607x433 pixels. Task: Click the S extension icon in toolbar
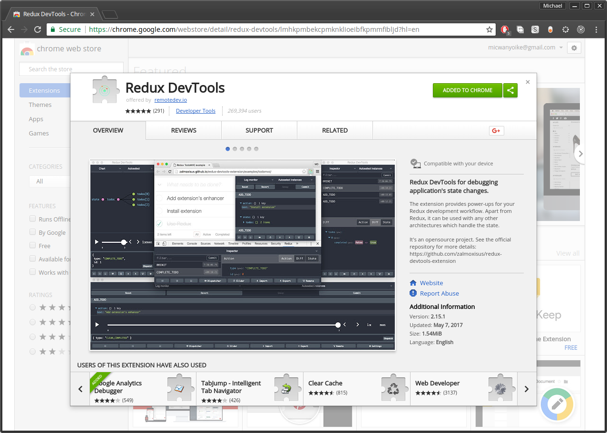tap(535, 29)
